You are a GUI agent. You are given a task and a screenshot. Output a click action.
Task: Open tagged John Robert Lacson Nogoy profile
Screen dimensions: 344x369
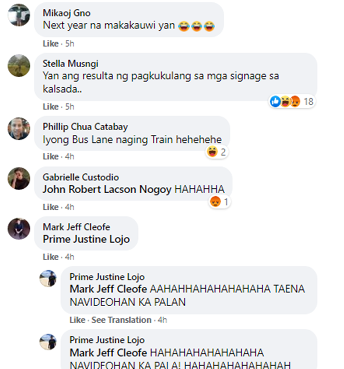click(107, 190)
